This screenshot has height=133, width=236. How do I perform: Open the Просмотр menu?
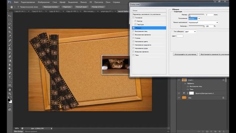(x=99, y=2)
